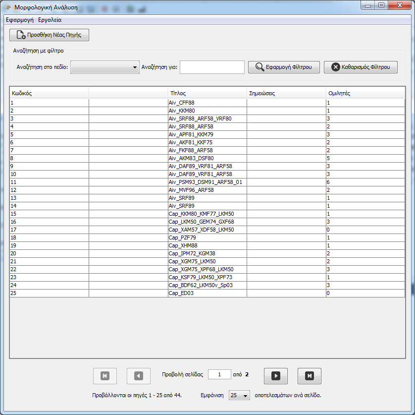Select Cap_XAM57_XDF58_LKM50 entry
This screenshot has height=415, width=415.
[x=207, y=230]
